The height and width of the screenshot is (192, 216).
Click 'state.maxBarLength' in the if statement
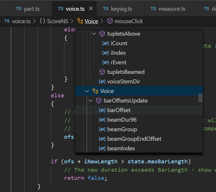(x=158, y=161)
